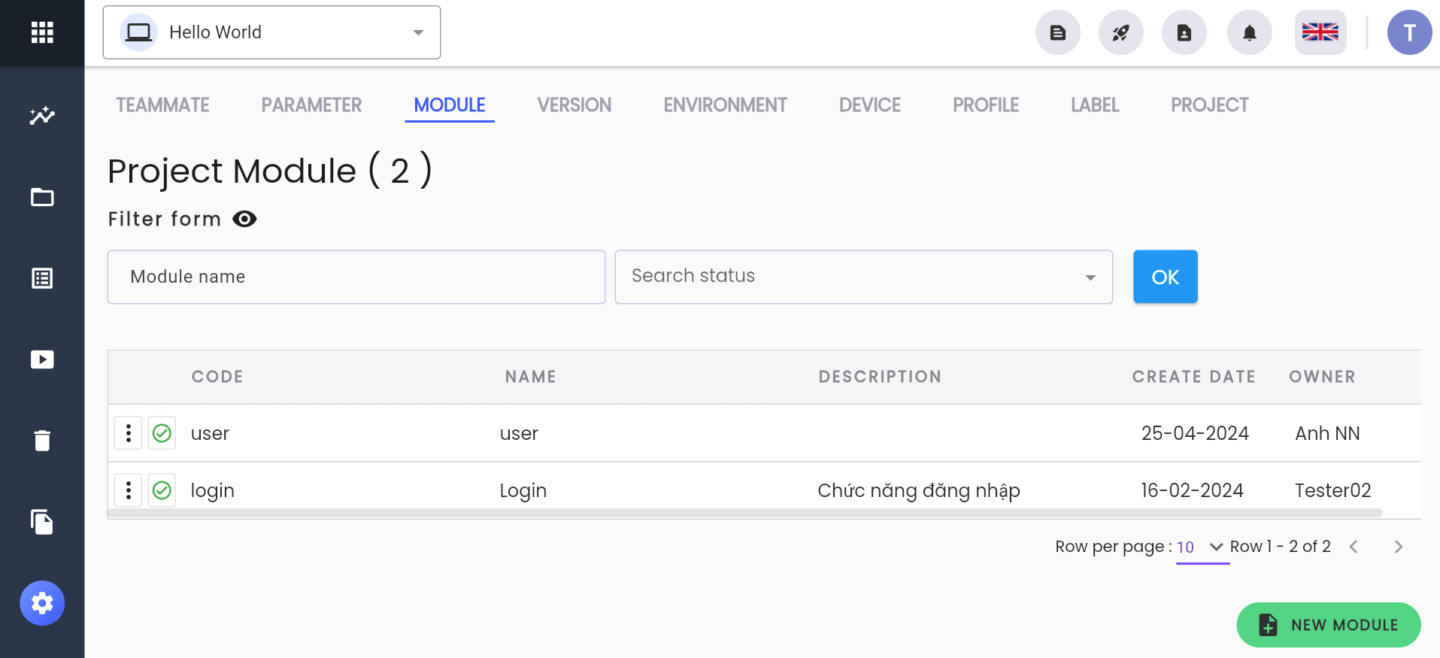The image size is (1440, 658).
Task: Click the file icon left of the bell
Action: point(1184,32)
